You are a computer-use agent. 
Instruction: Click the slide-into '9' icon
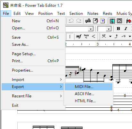(x=123, y=36)
